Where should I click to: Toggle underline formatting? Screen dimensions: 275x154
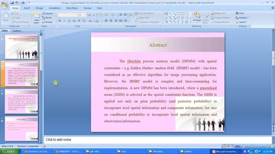pos(69,21)
